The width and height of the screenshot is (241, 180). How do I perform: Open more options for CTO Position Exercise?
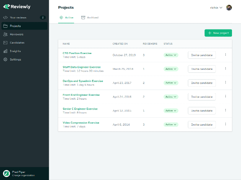(x=225, y=54)
